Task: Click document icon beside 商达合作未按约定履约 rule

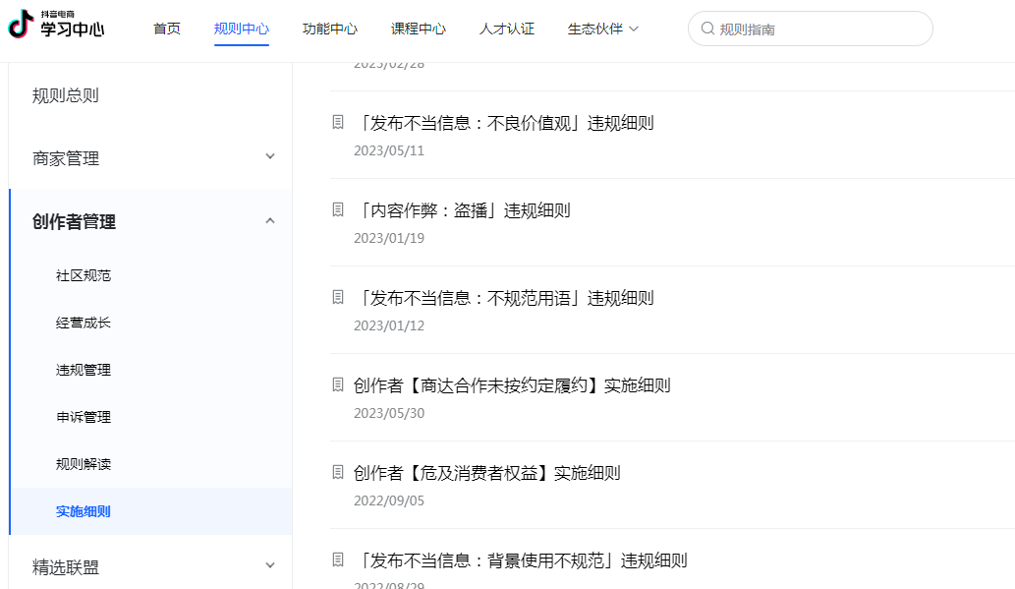Action: [338, 385]
